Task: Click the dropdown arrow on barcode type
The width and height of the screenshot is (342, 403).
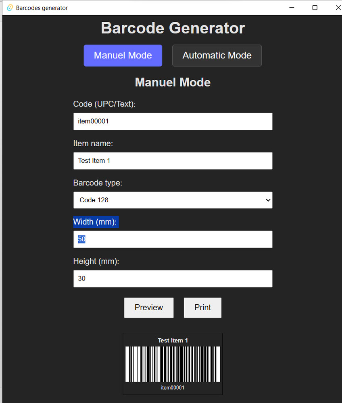Action: click(x=267, y=200)
